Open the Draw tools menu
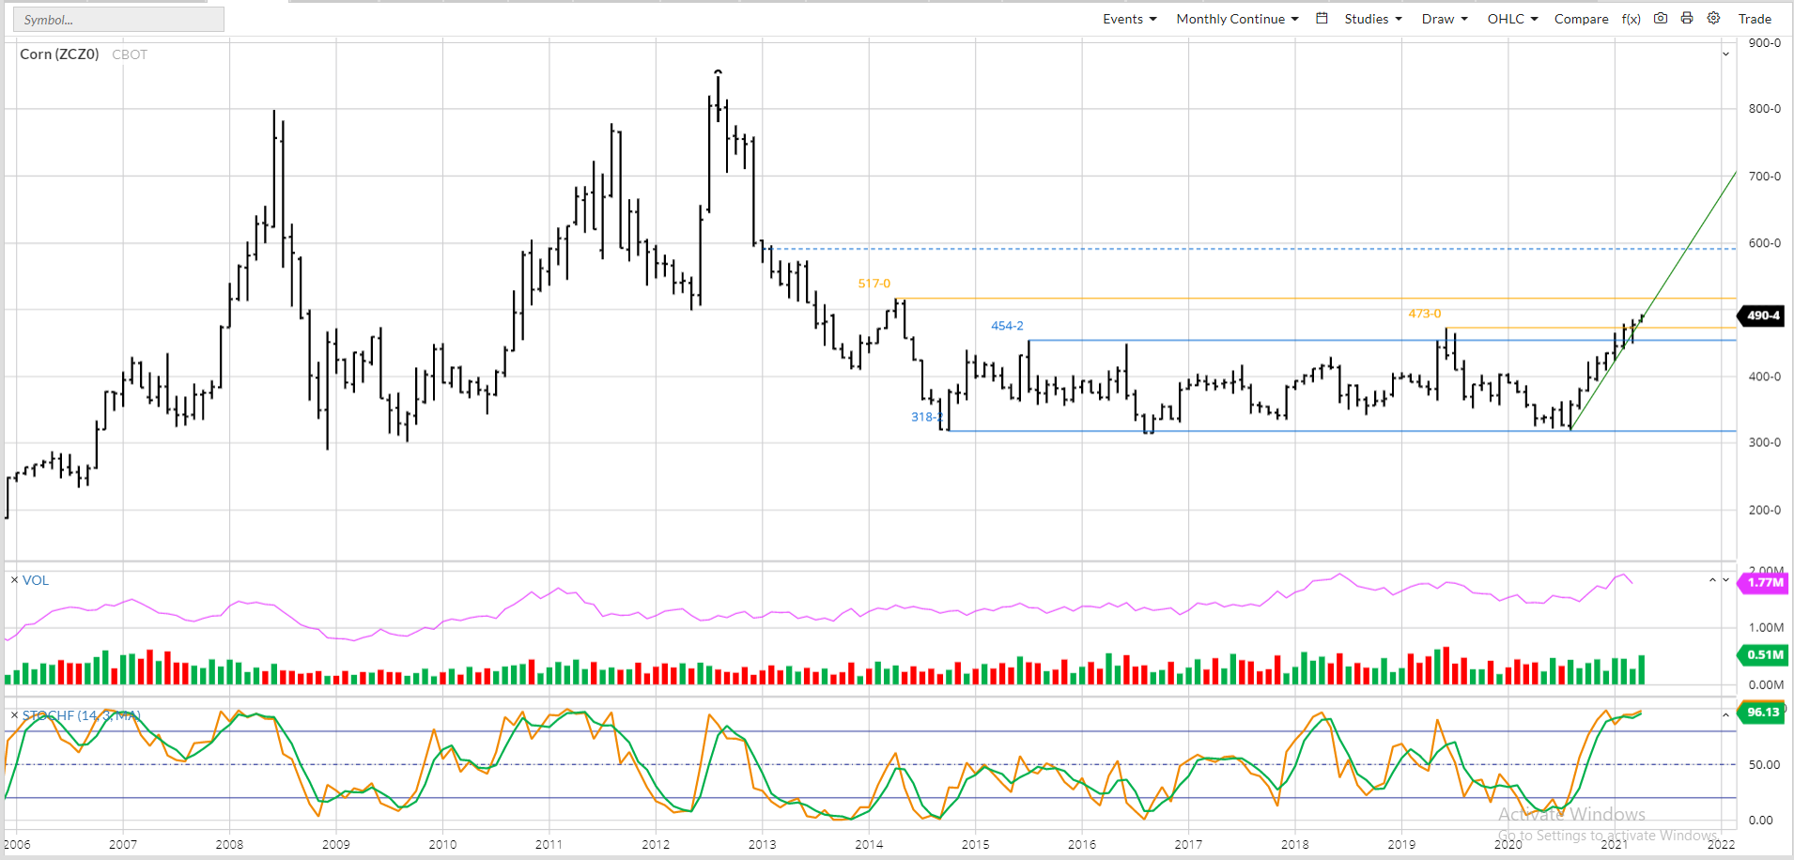 1445,19
